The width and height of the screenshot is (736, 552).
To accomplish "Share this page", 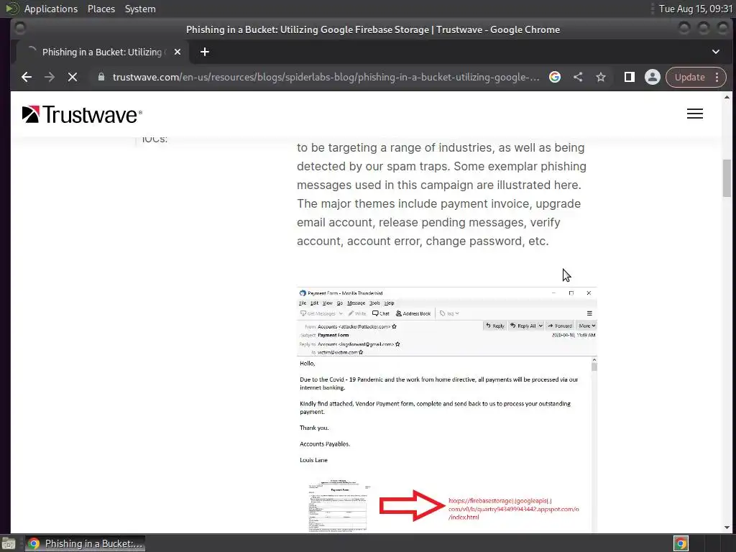I will pos(578,77).
